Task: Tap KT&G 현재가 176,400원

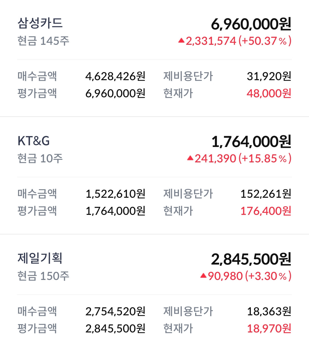Action: coord(266,211)
